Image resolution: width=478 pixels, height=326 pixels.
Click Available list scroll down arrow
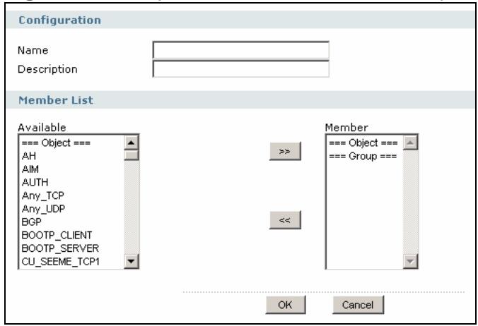click(x=132, y=261)
